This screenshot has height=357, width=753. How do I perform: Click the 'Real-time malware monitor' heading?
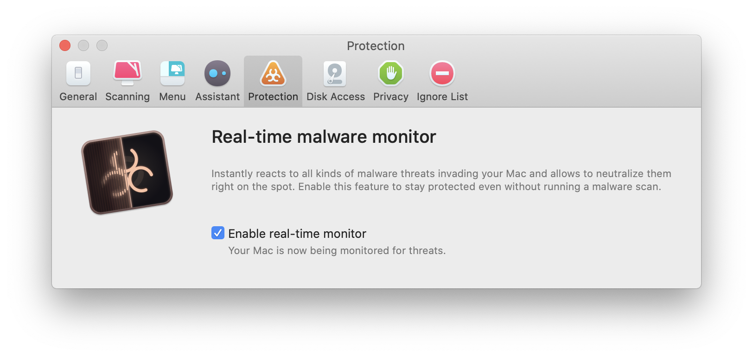[x=324, y=137]
